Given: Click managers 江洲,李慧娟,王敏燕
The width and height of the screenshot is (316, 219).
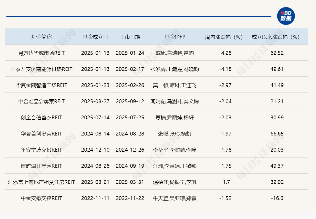Looking at the screenshot, I should point(175,166).
